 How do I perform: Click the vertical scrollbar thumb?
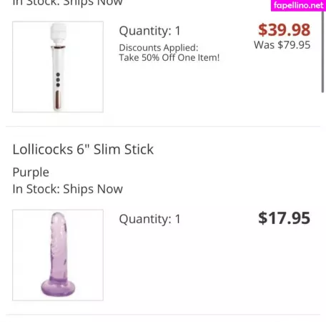pos(322,52)
